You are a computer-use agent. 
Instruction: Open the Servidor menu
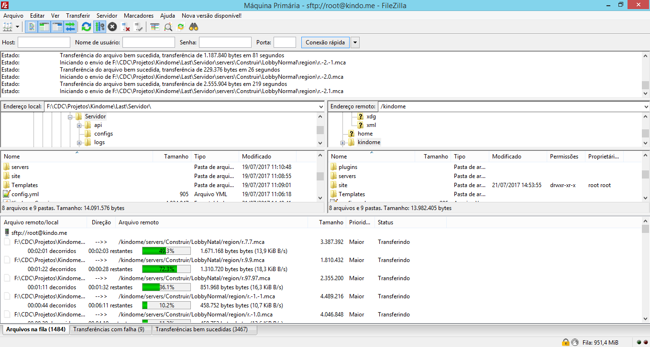click(x=107, y=16)
